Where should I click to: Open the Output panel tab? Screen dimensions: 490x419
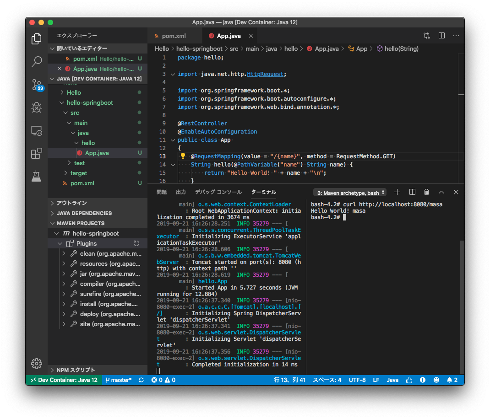[x=181, y=192]
